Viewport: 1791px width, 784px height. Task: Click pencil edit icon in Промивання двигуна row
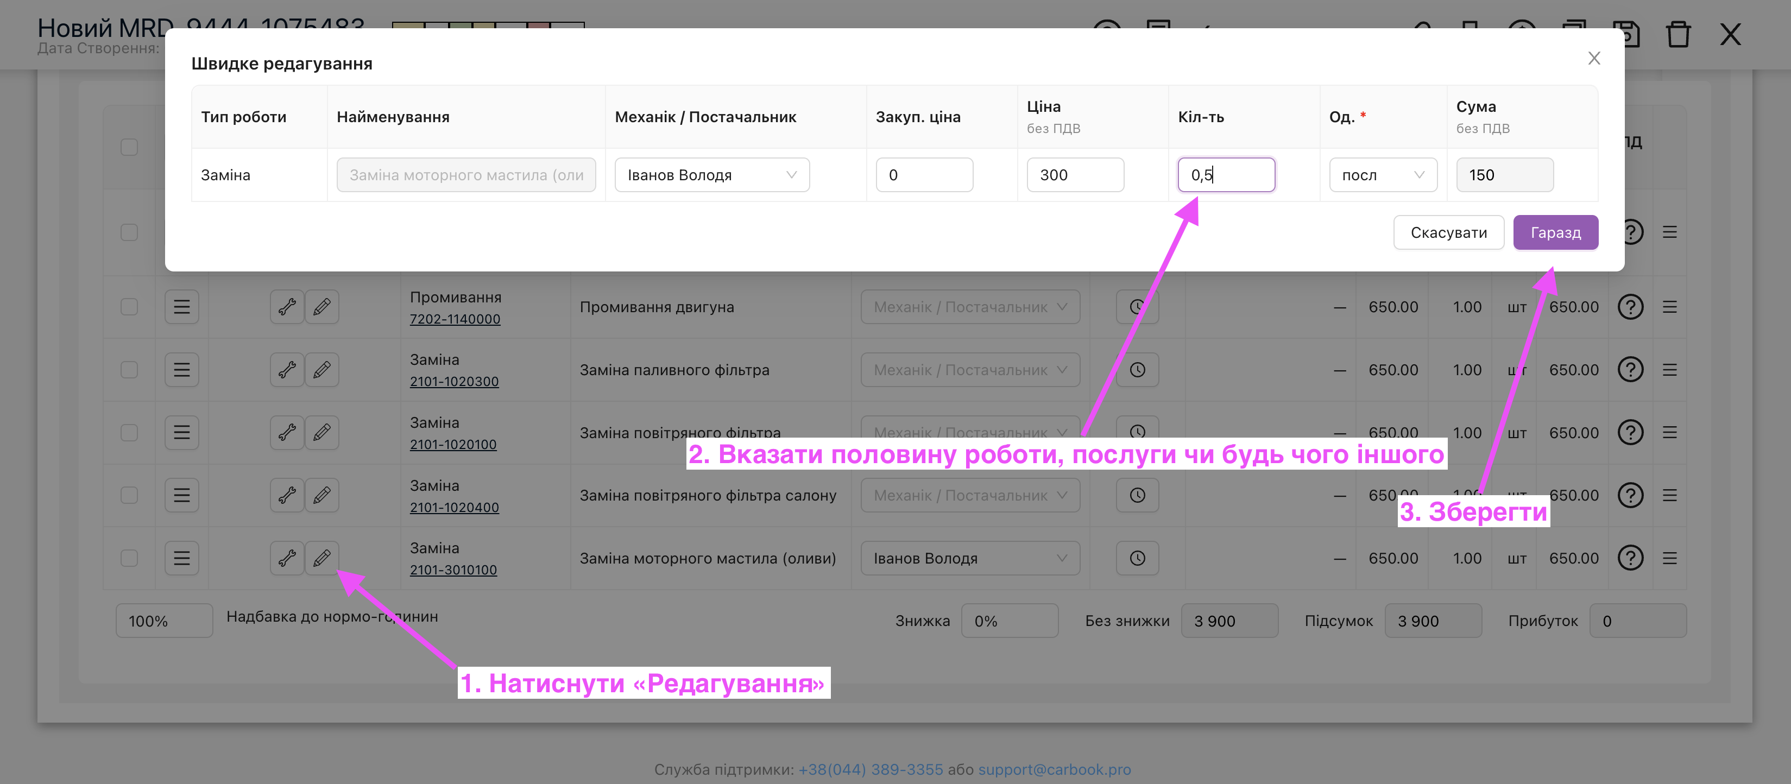pyautogui.click(x=321, y=307)
